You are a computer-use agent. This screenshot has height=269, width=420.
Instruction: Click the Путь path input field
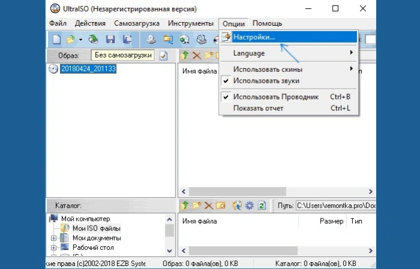pyautogui.click(x=336, y=205)
